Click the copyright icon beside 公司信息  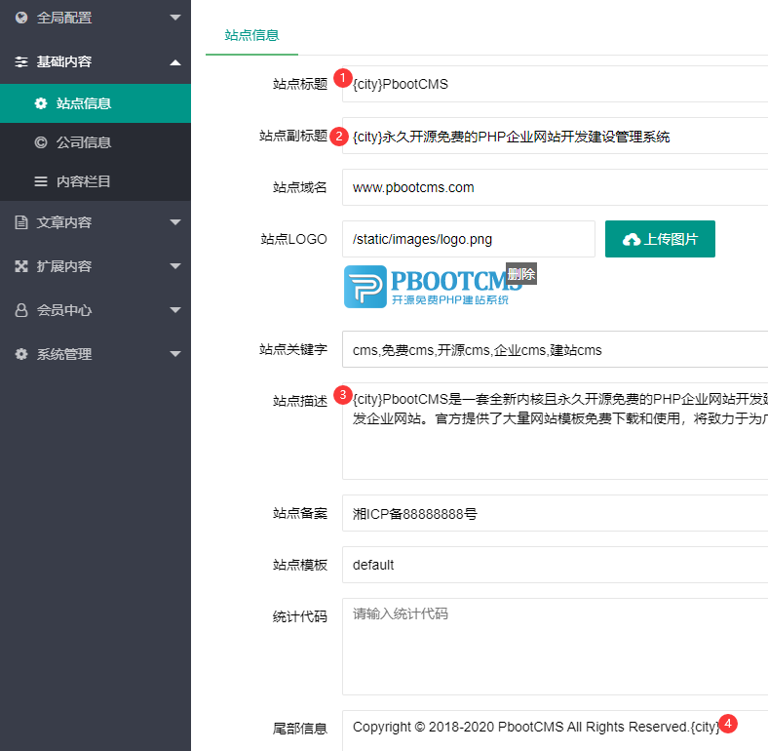[x=40, y=142]
